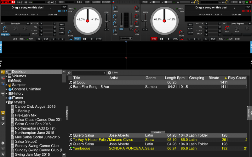252x157 pixels.
Task: Click Deck 1 LOW EQ knob
Action: click(x=115, y=31)
